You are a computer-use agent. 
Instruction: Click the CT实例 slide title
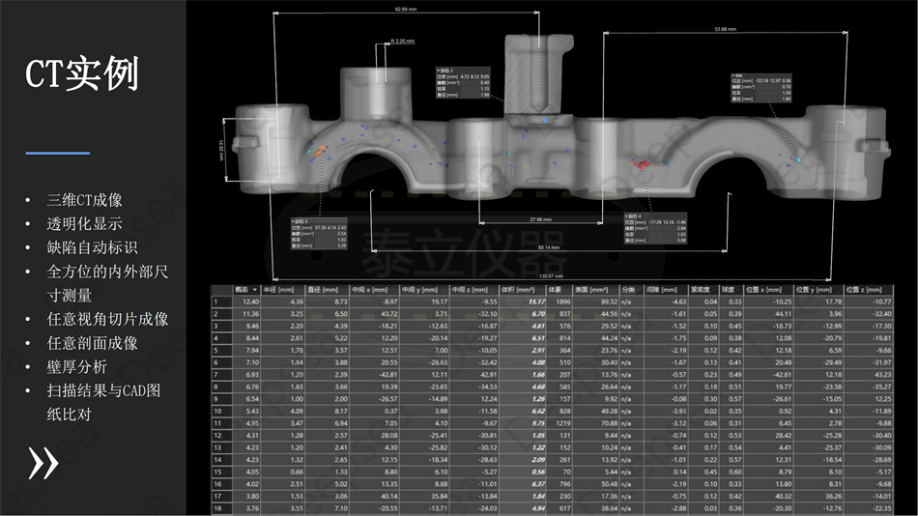click(x=81, y=72)
